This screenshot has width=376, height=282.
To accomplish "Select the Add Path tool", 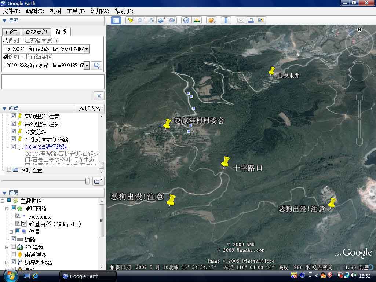I will pyautogui.click(x=152, y=20).
